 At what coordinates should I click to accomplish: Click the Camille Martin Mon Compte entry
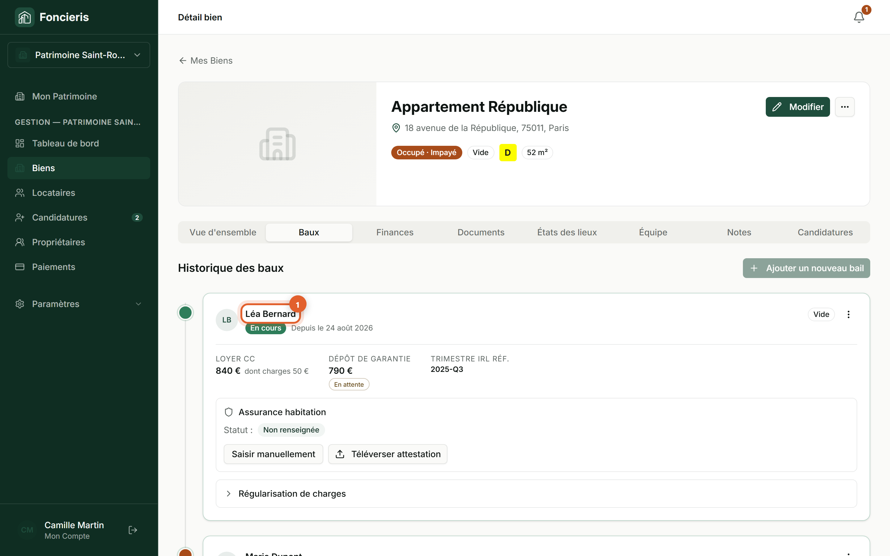74,530
